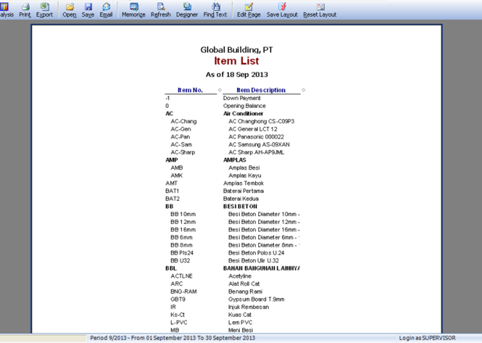
Task: Click the Find Text binoculars icon
Action: coord(216,7)
